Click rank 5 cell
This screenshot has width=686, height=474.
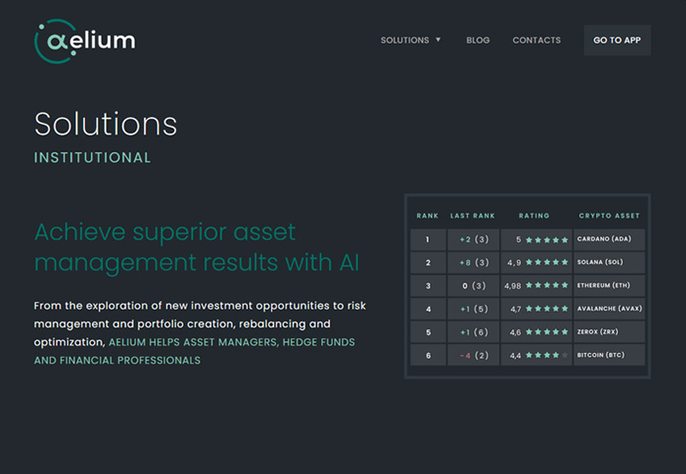[x=428, y=332]
